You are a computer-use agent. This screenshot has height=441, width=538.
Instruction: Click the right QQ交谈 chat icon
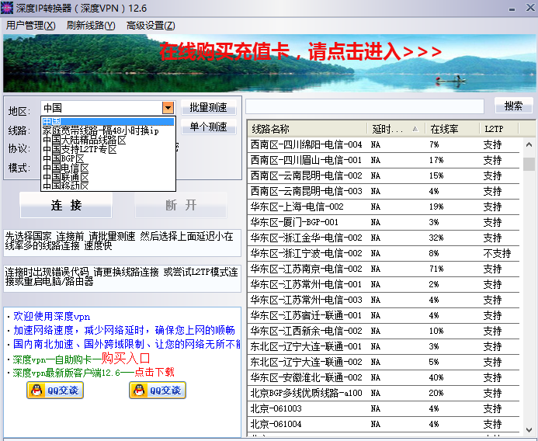(158, 391)
